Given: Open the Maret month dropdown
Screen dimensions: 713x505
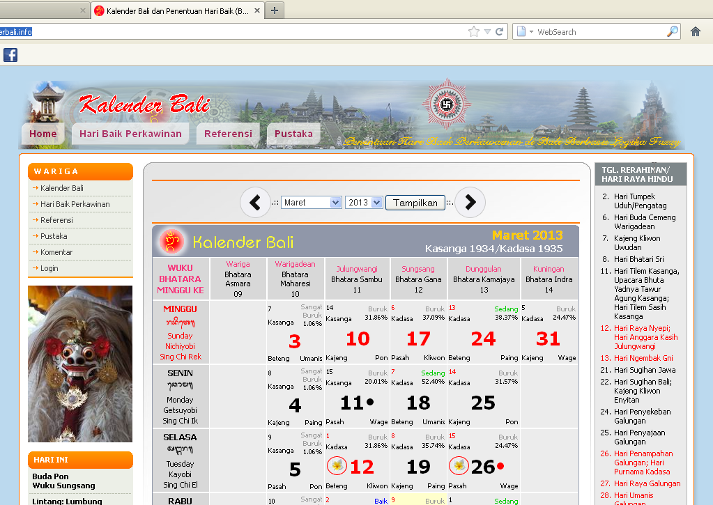Looking at the screenshot, I should pyautogui.click(x=311, y=202).
